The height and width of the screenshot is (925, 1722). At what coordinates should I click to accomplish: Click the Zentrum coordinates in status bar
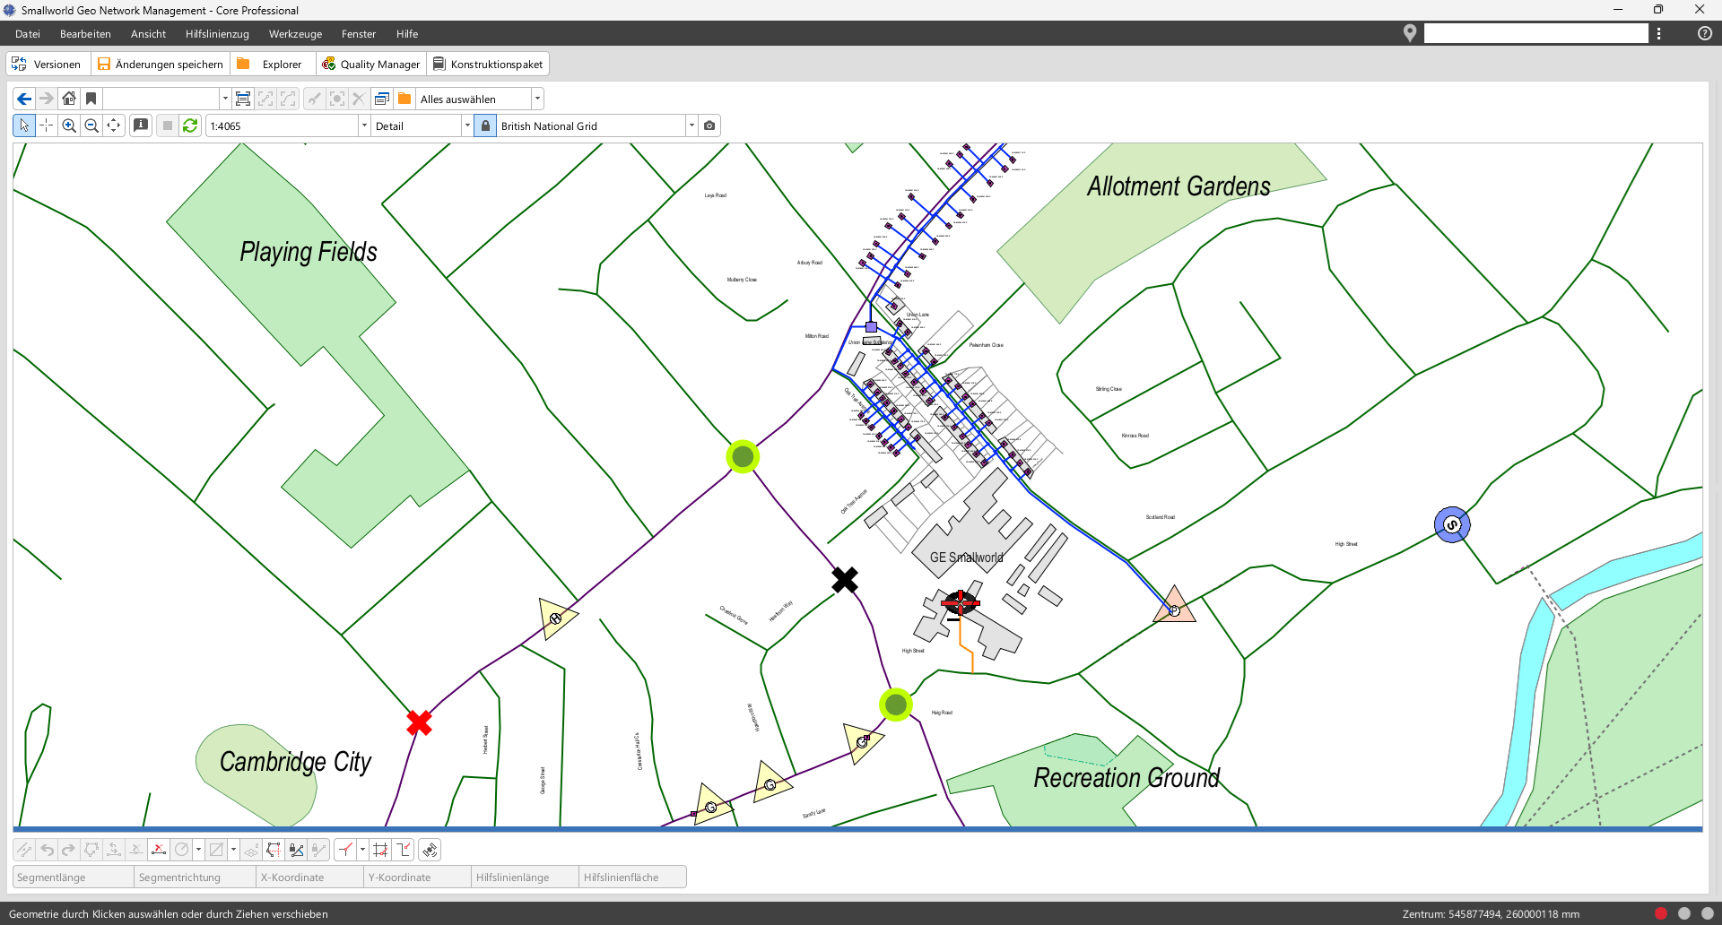pos(1491,913)
